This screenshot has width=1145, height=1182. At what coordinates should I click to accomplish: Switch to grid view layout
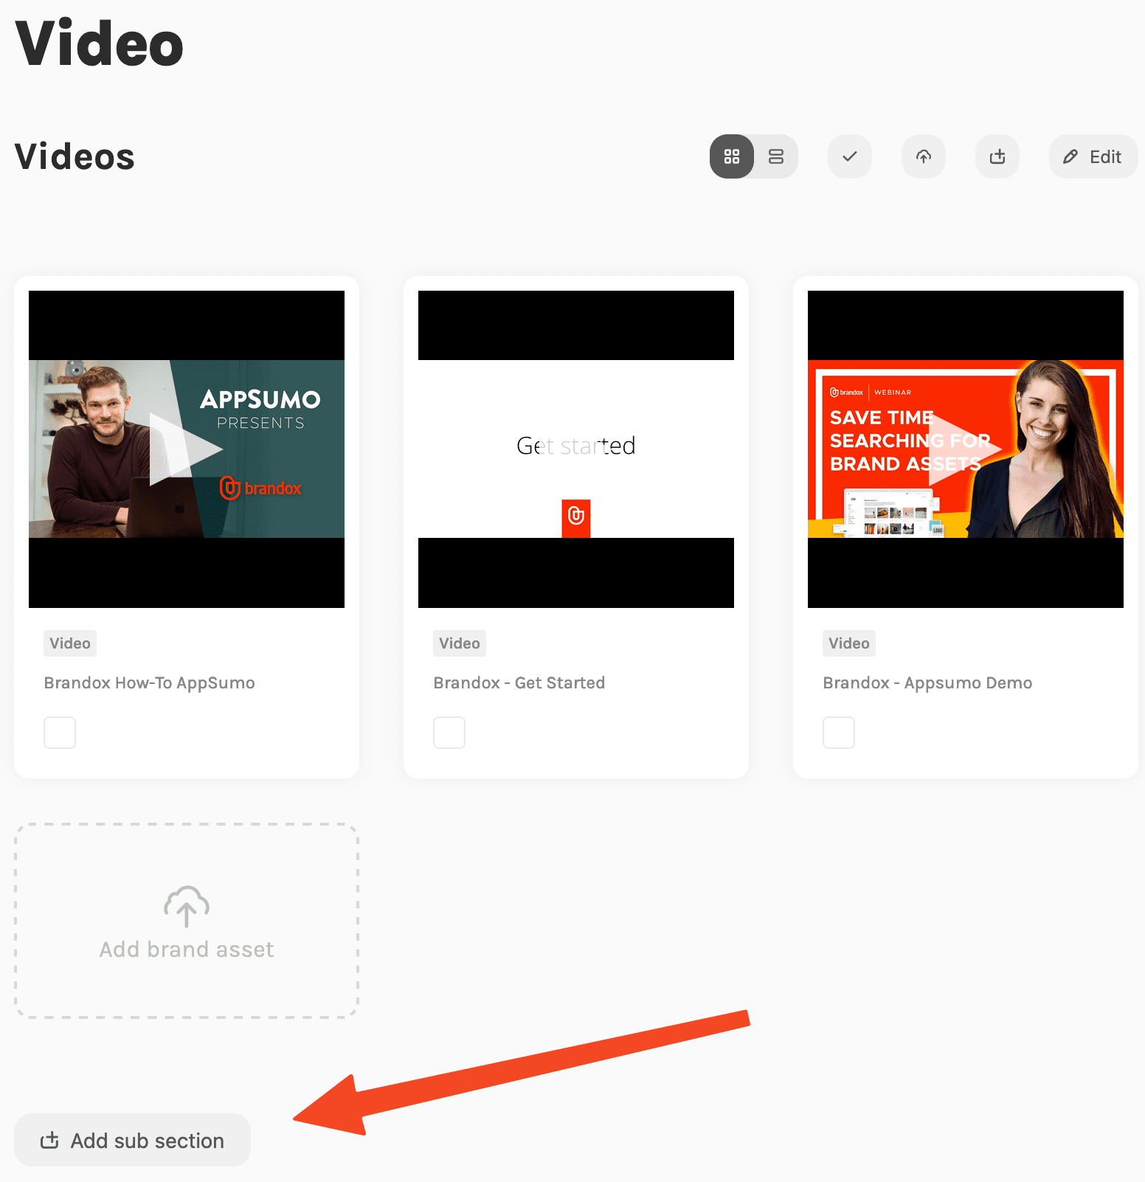click(731, 156)
